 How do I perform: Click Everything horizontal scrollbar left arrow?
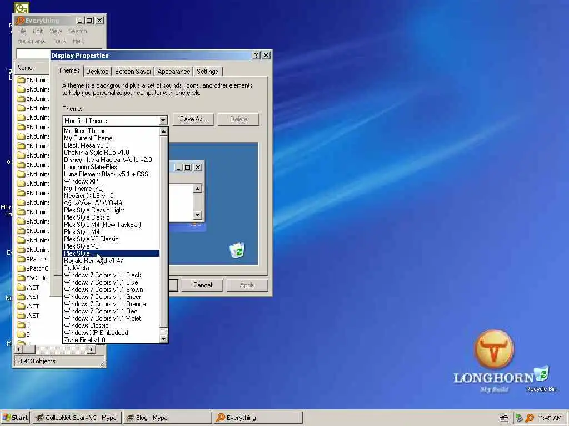19,349
